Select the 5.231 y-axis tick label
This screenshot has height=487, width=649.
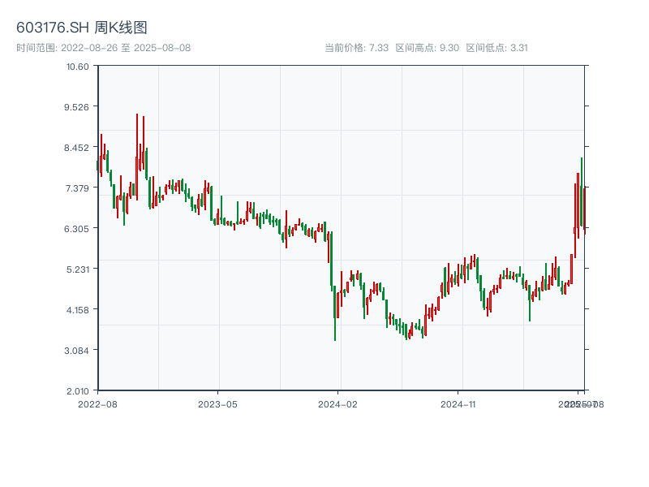coord(77,269)
